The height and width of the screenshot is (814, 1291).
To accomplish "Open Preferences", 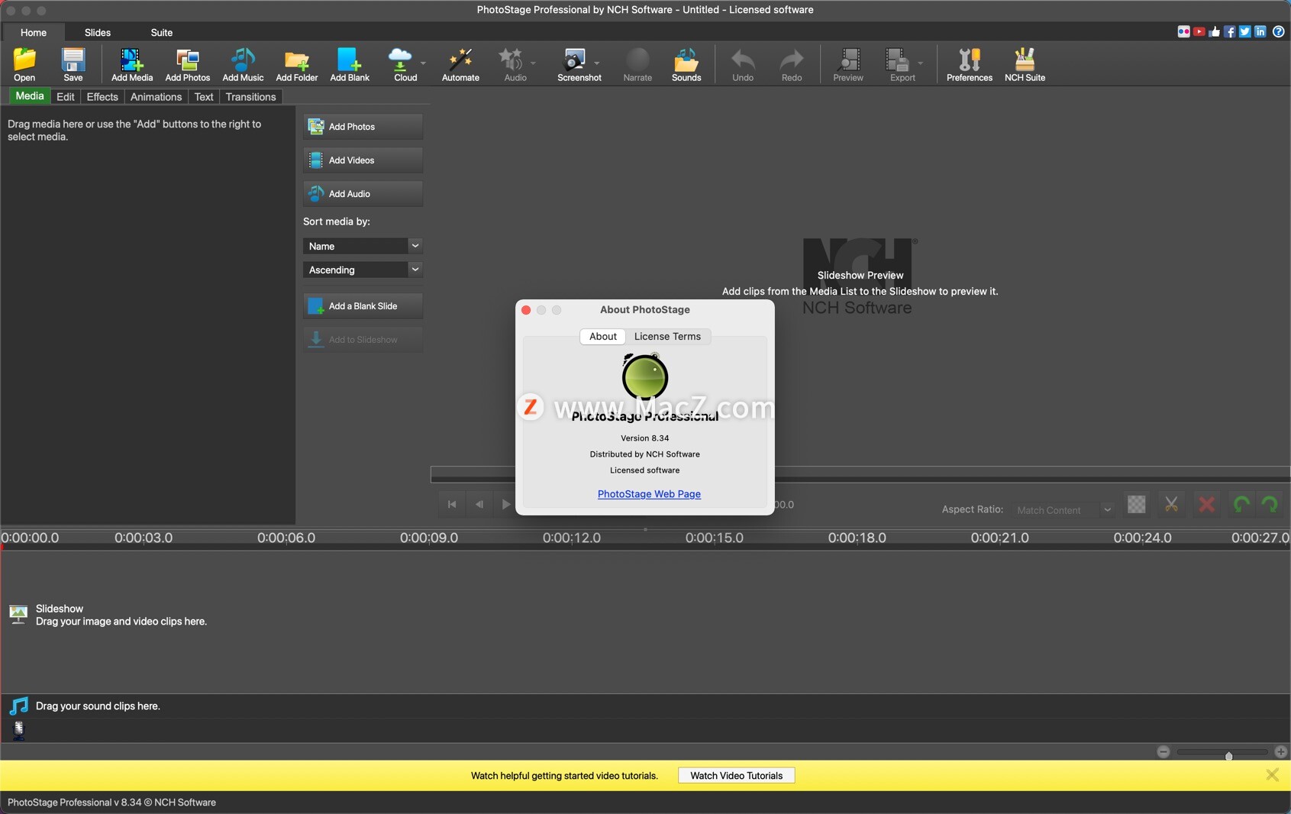I will 970,65.
